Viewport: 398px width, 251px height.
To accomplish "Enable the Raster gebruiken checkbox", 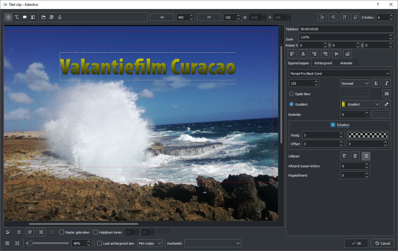I will [x=62, y=232].
